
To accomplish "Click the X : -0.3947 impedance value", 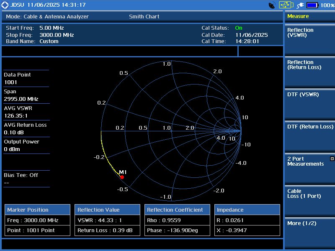I will pos(247,231).
